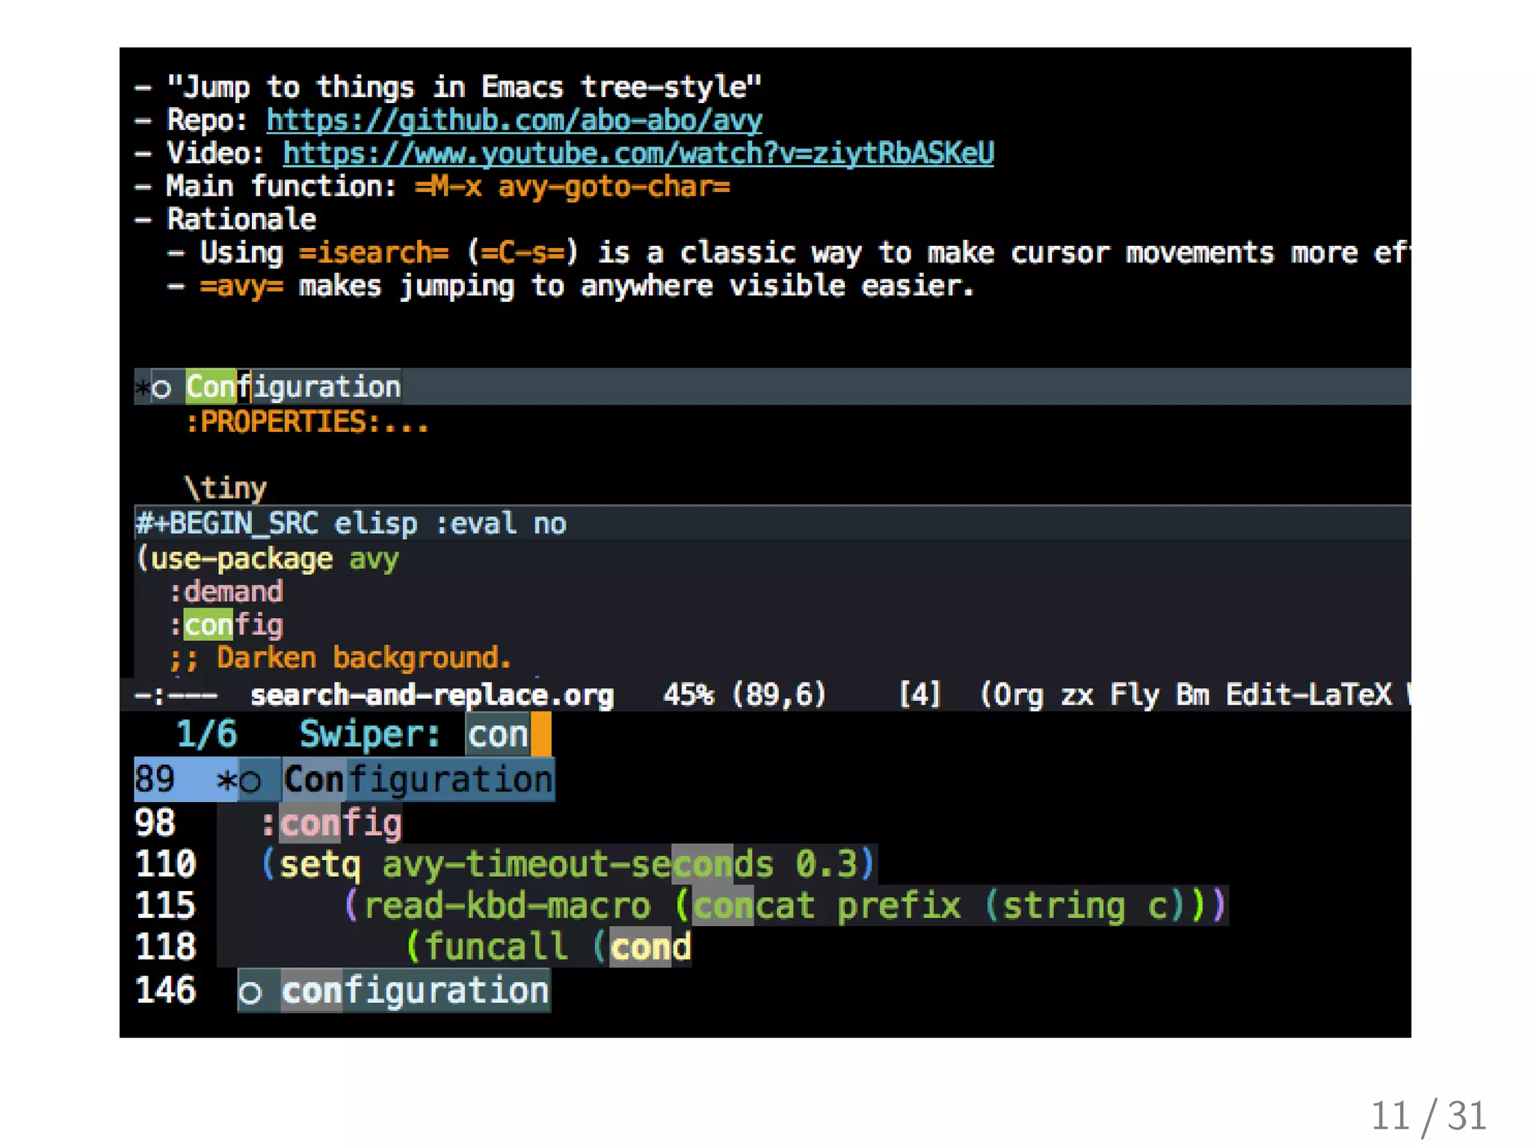Click Org major mode indicator in mode line
Viewport: 1531px width, 1148px height.
pyautogui.click(x=1017, y=696)
